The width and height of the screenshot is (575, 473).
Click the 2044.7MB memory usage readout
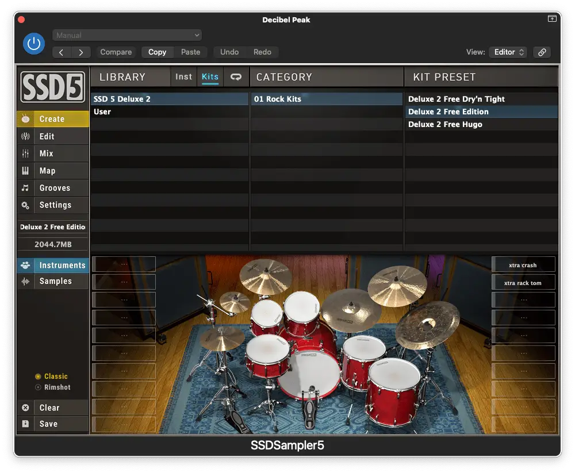(x=53, y=244)
